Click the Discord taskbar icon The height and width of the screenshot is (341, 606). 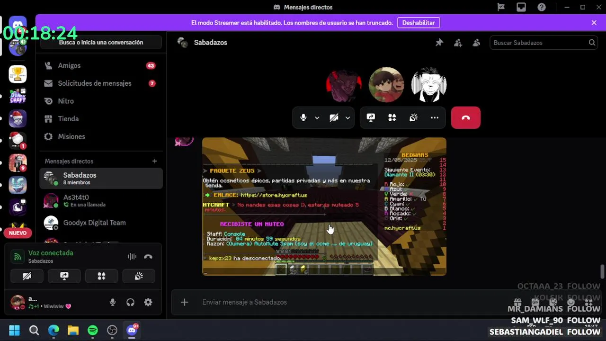[132, 330]
